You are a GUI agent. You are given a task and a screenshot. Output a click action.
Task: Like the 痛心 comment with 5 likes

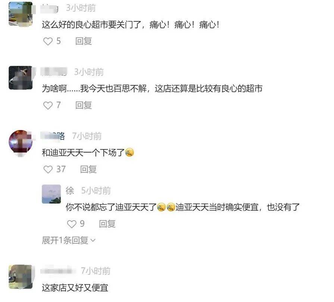click(x=48, y=41)
